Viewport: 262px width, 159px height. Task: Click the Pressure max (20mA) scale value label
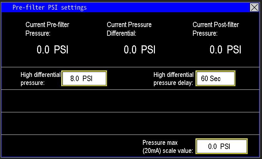168,146
